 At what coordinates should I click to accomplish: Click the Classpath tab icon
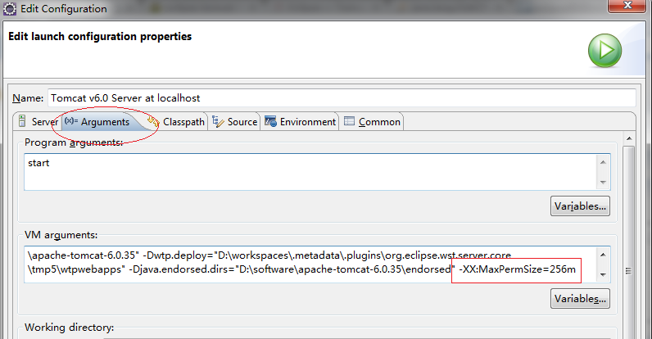pos(153,121)
